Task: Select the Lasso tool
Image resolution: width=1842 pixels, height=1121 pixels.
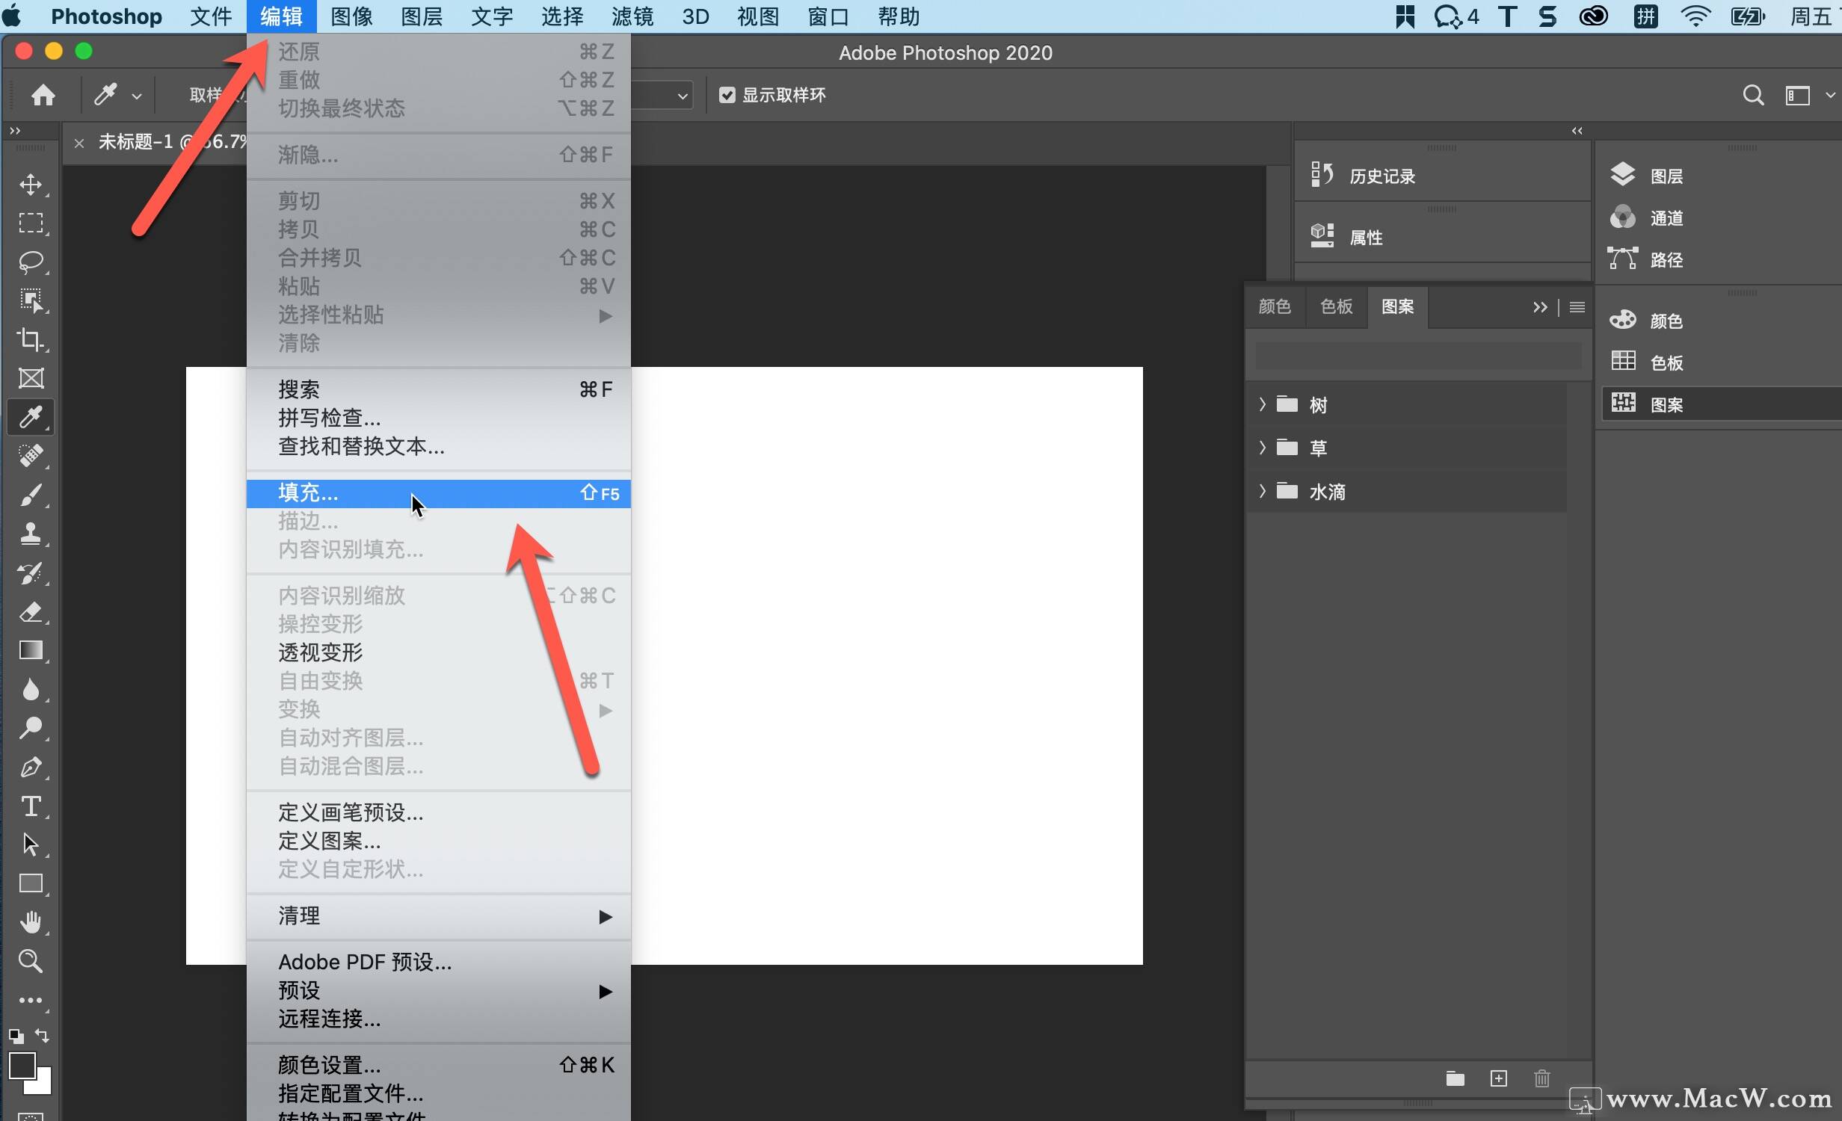Action: (33, 261)
